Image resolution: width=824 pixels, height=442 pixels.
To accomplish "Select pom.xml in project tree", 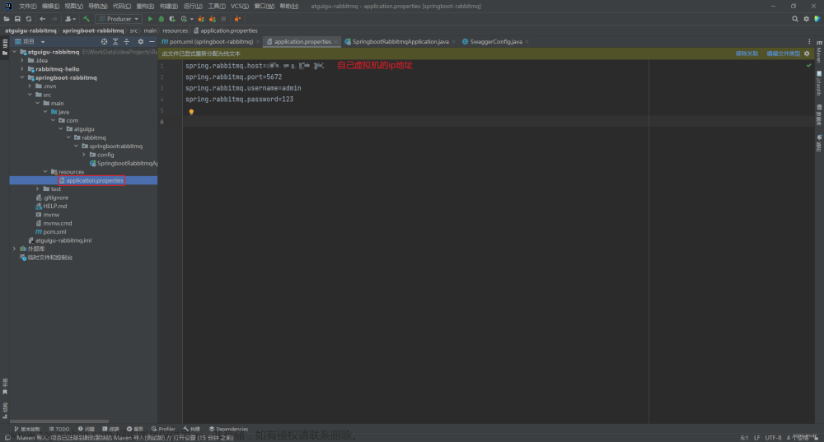I will click(x=54, y=232).
